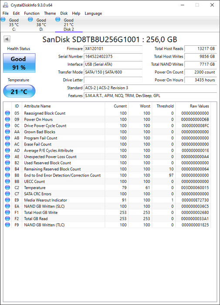Click the CrystalDiskInfo app icon in title bar
This screenshot has width=220, height=305.
coord(6,5)
